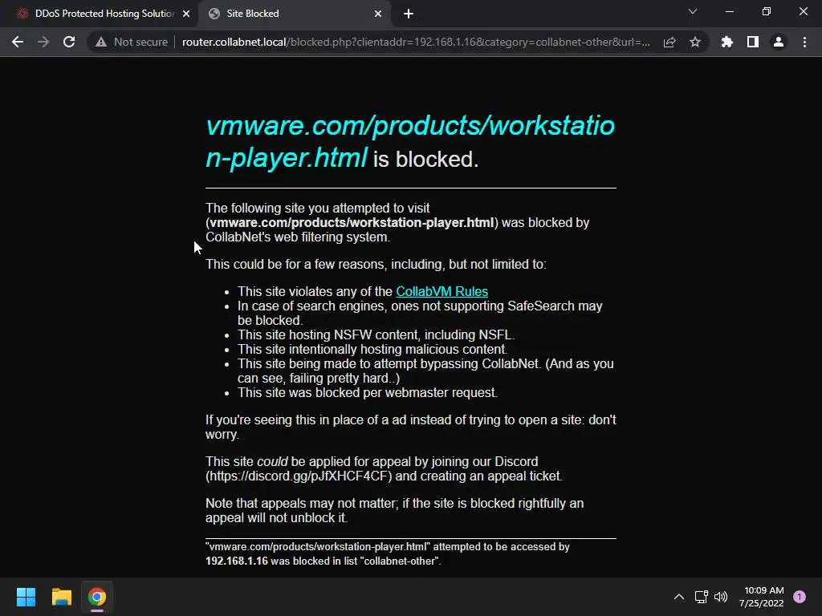
Task: Close the DDoS Protected Hosting tab
Action: coord(186,14)
